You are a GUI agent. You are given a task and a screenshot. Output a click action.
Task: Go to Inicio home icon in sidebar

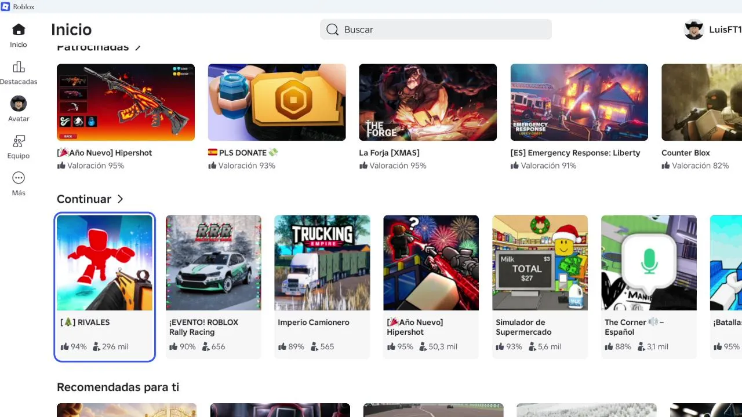(x=19, y=30)
